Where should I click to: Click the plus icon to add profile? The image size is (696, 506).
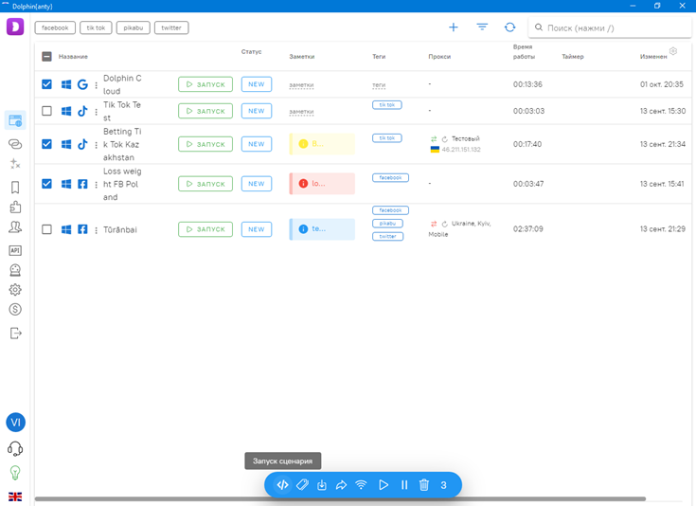pos(454,27)
